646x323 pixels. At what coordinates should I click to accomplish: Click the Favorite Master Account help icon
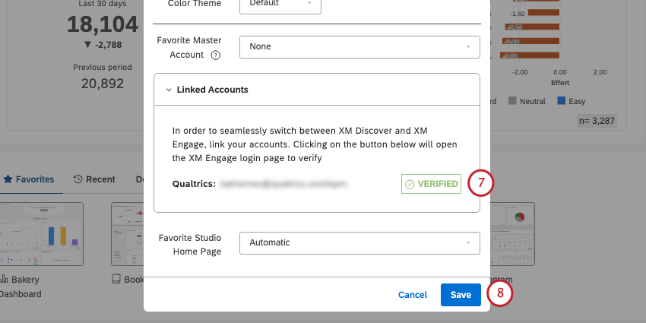[216, 55]
